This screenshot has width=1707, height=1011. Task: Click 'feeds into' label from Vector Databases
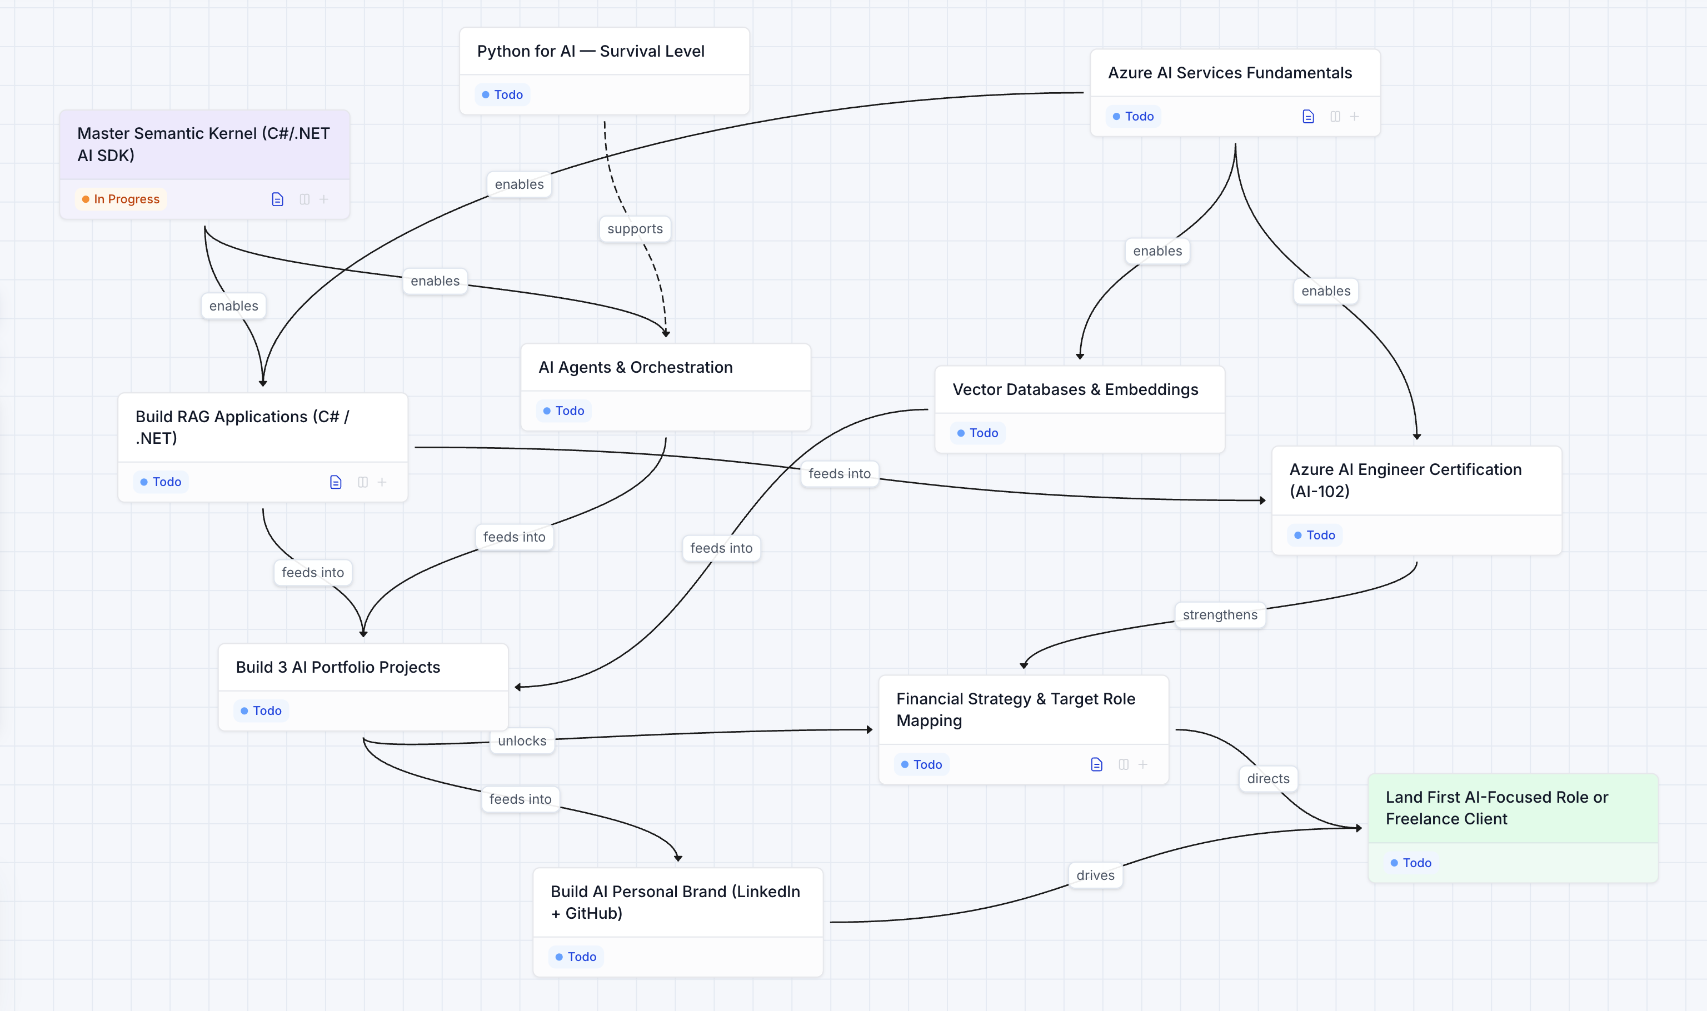721,548
